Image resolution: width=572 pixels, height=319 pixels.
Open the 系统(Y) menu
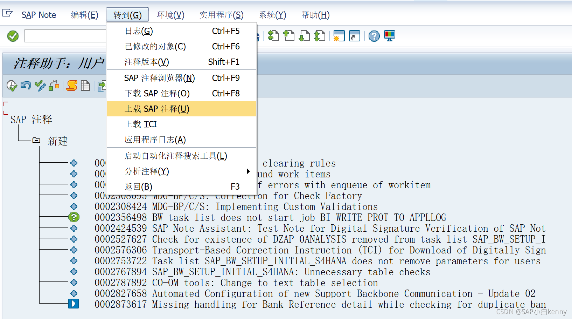click(x=272, y=15)
